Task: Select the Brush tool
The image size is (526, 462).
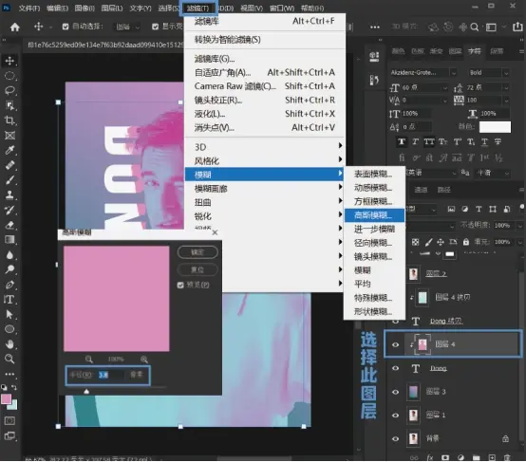Action: point(9,180)
